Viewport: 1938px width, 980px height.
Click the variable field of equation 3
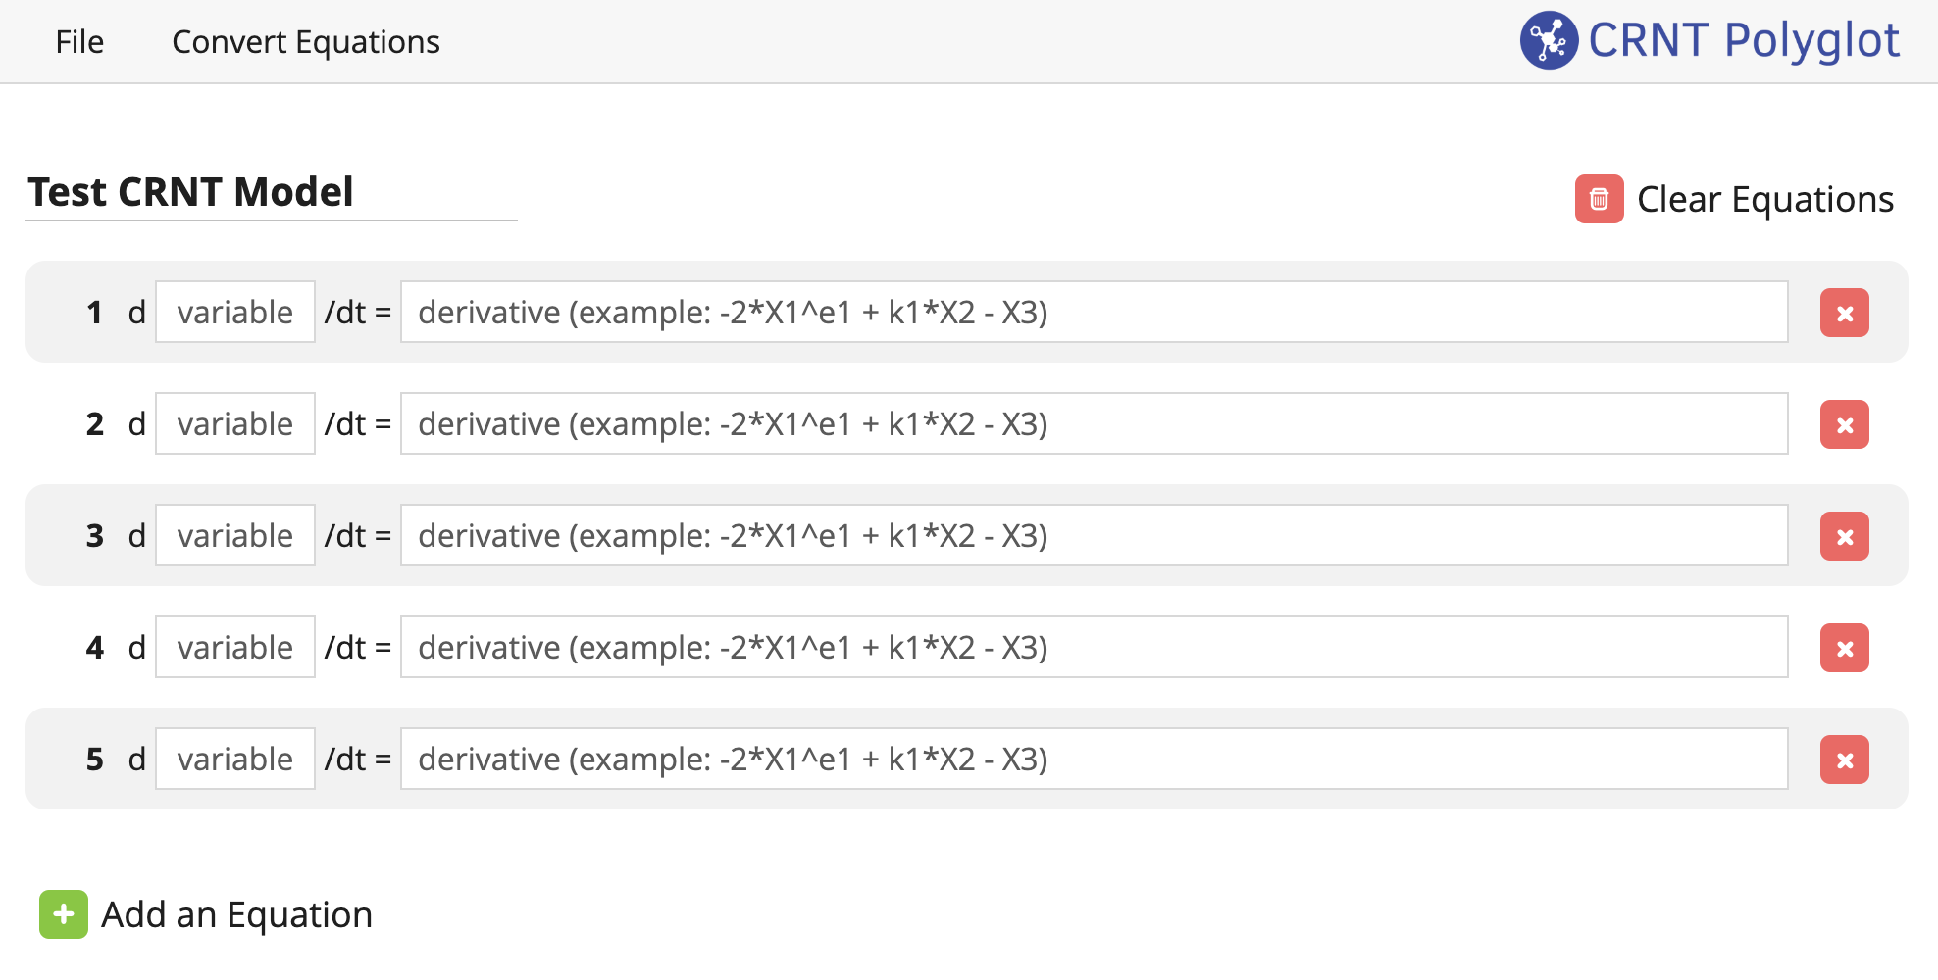click(x=234, y=536)
